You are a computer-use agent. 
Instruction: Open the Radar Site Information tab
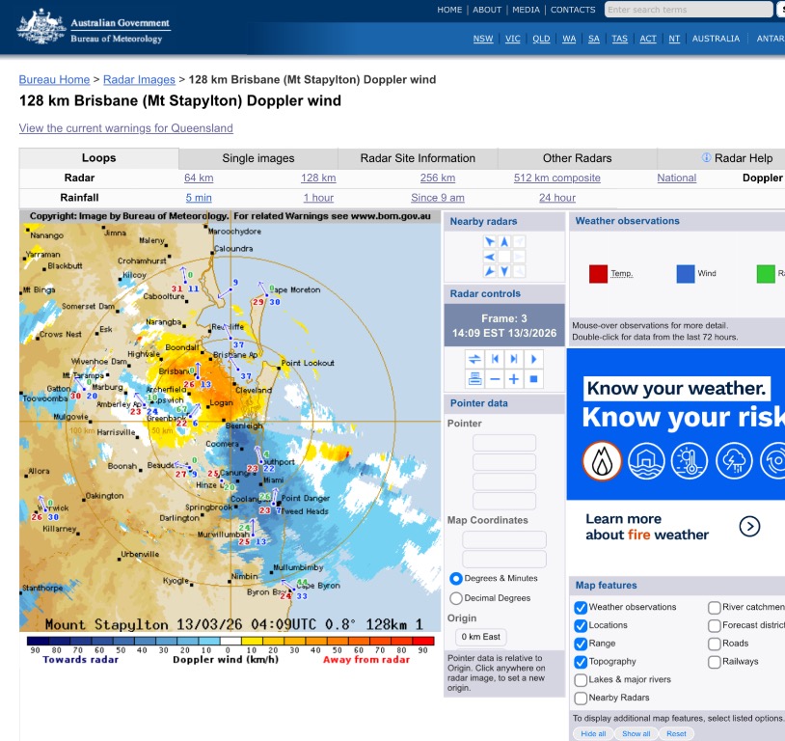[418, 158]
